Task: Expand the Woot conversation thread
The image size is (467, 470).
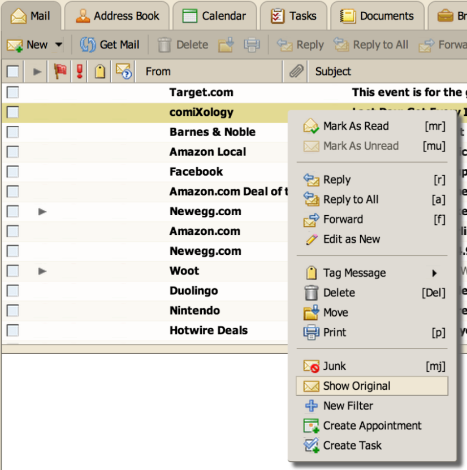Action: click(42, 271)
